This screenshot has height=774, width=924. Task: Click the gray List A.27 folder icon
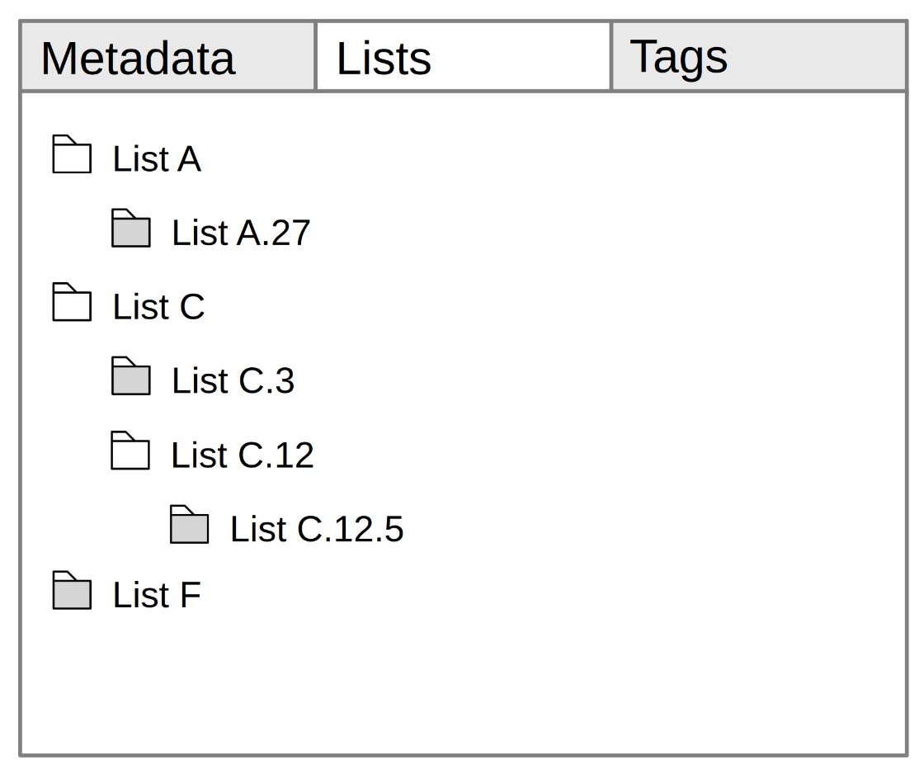131,229
